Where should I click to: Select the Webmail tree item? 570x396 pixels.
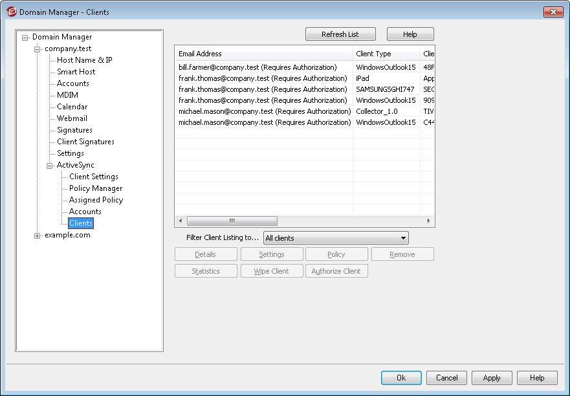click(72, 118)
